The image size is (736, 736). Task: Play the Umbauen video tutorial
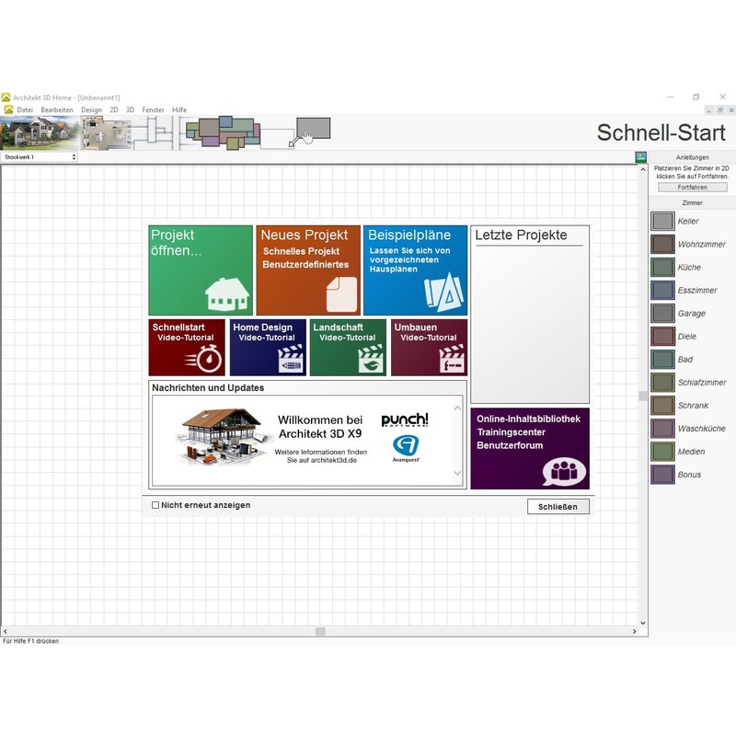tap(429, 347)
